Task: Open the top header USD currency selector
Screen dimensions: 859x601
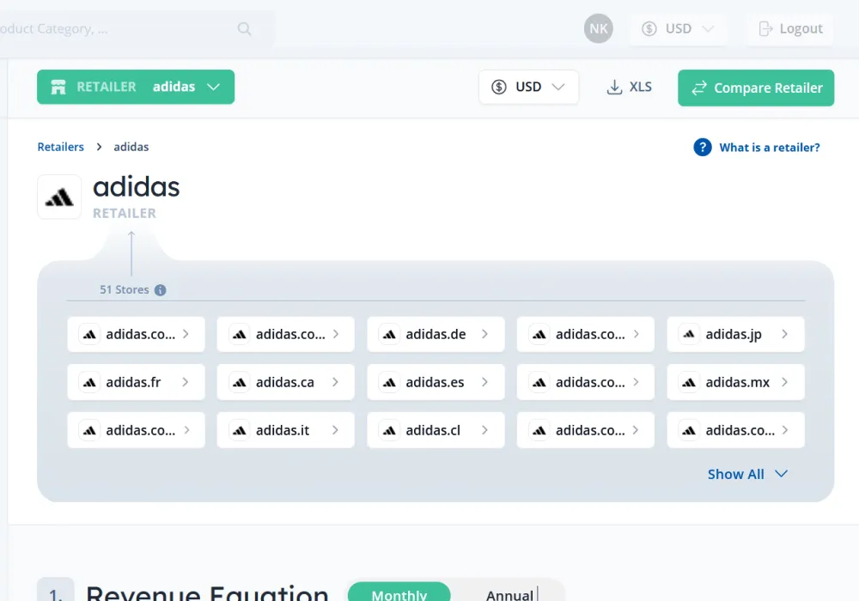Action: click(678, 29)
